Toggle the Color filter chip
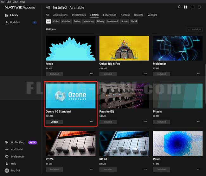The image size is (206, 176). coord(56,21)
